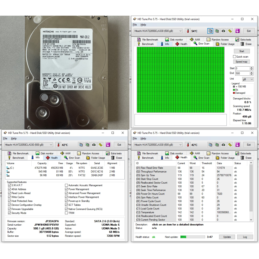
Task: Click the options tools icon in the health status window
Action: tap(230, 145)
